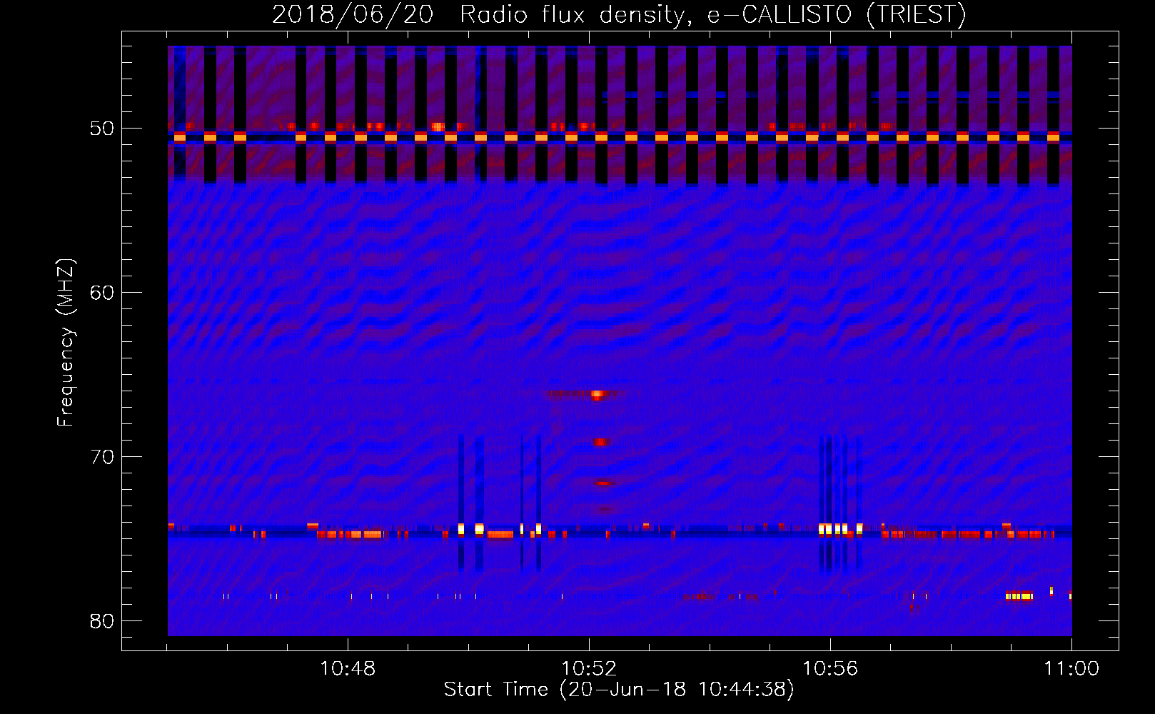Click the 80 frequency tick label

click(x=102, y=621)
